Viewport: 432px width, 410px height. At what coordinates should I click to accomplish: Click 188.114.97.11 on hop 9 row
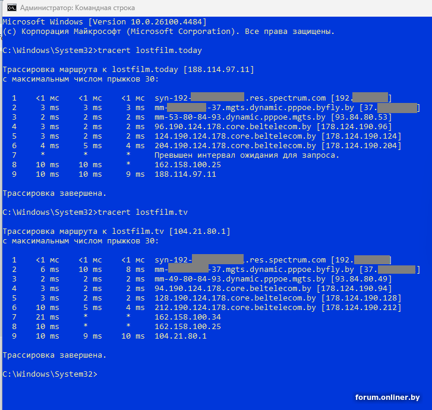[185, 174]
